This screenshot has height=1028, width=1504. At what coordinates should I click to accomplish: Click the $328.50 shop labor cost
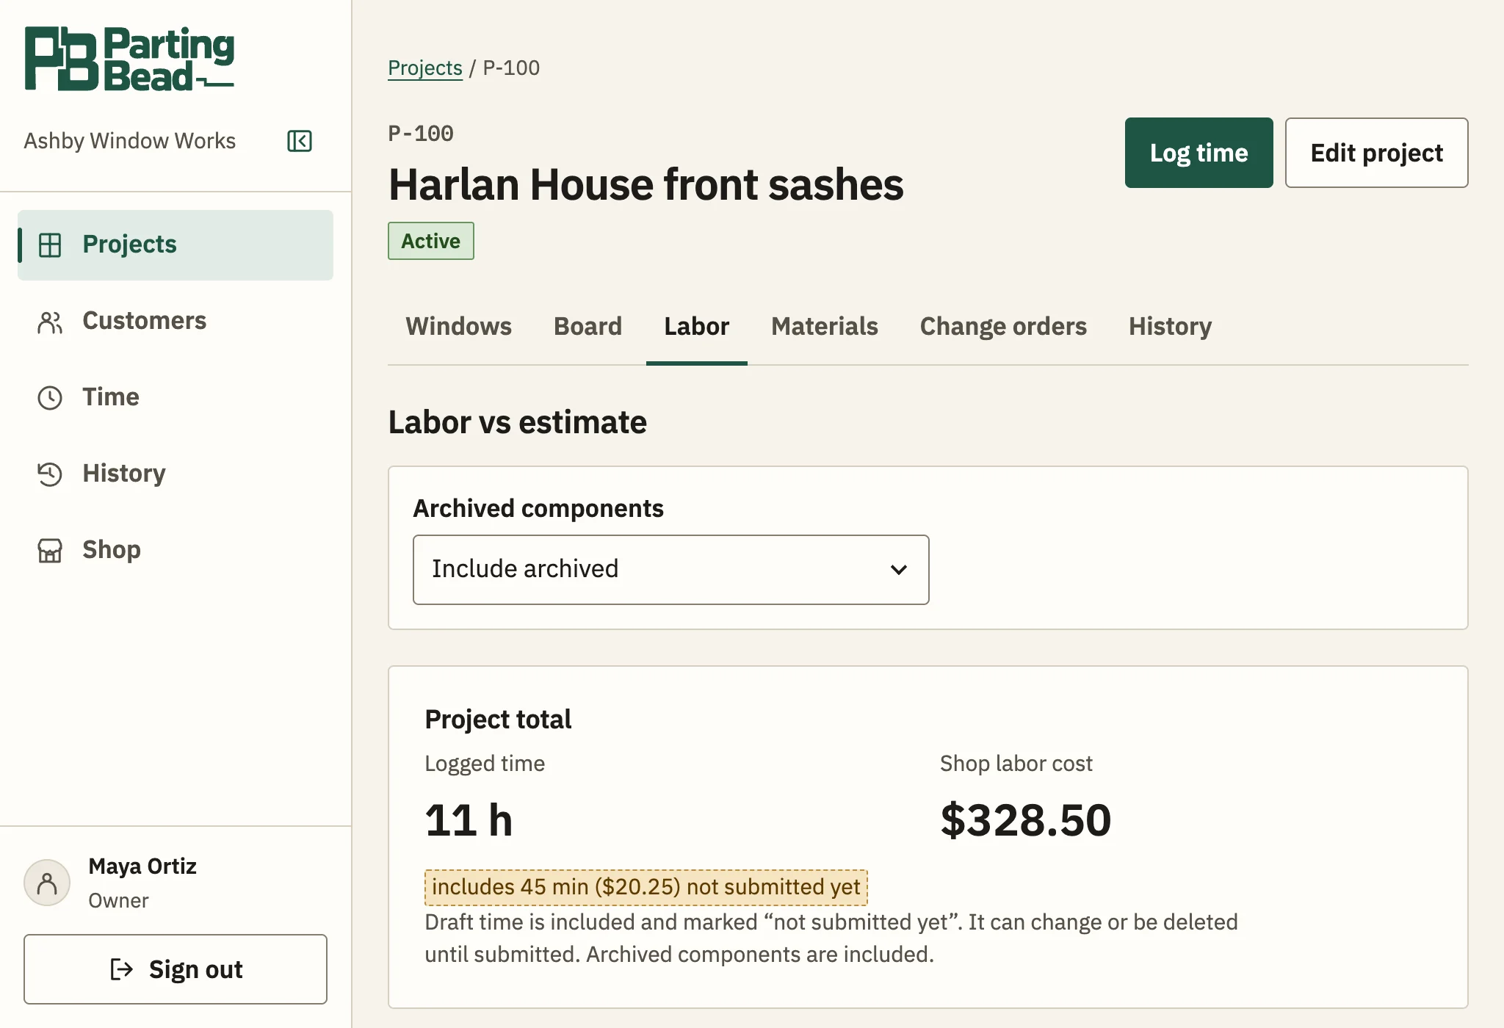[x=1026, y=820]
